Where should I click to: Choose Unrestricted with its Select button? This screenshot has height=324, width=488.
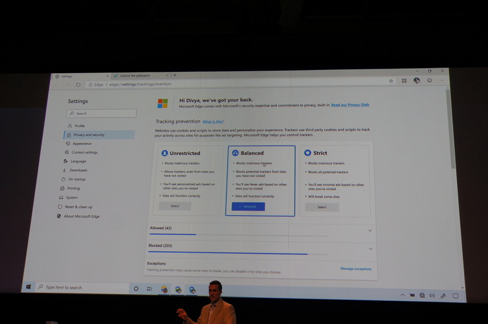(x=175, y=206)
